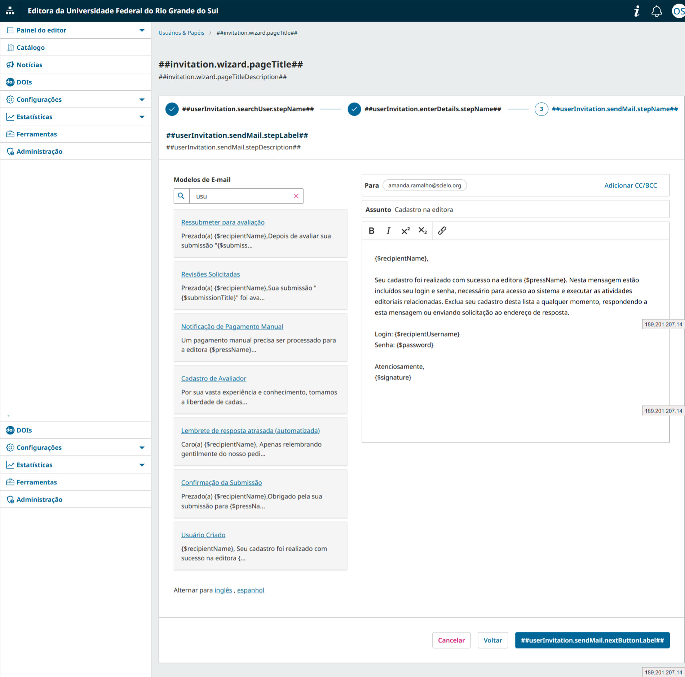
Task: Apply subscript formatting
Action: 423,231
